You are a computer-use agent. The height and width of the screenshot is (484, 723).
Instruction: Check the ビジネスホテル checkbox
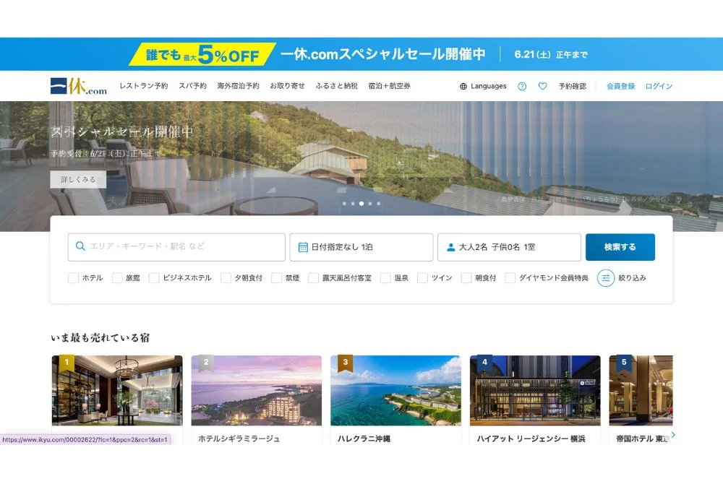click(154, 278)
